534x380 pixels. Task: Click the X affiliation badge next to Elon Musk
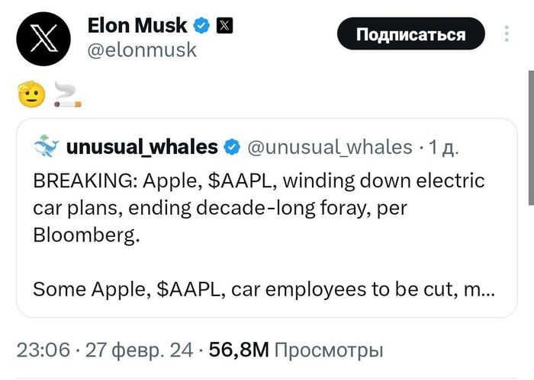[x=225, y=25]
